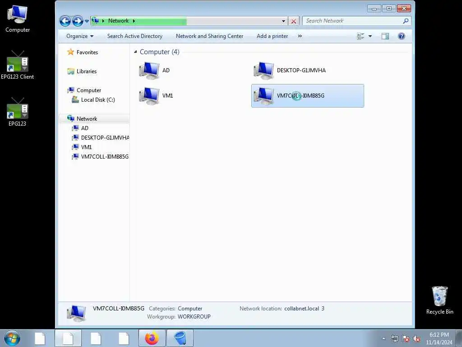This screenshot has width=462, height=347.
Task: Show more toolbar commands chevron
Action: 300,36
